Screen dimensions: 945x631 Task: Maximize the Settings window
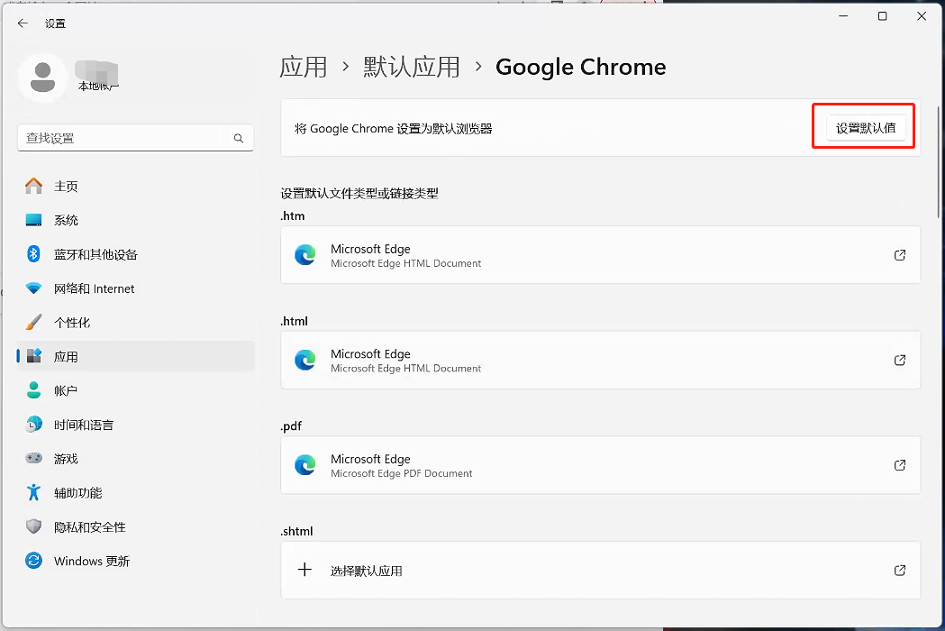click(x=882, y=16)
